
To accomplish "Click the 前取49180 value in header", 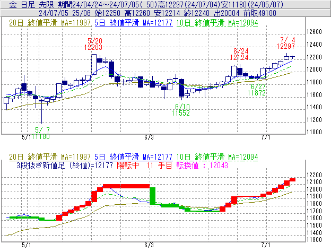I will 260,13.
